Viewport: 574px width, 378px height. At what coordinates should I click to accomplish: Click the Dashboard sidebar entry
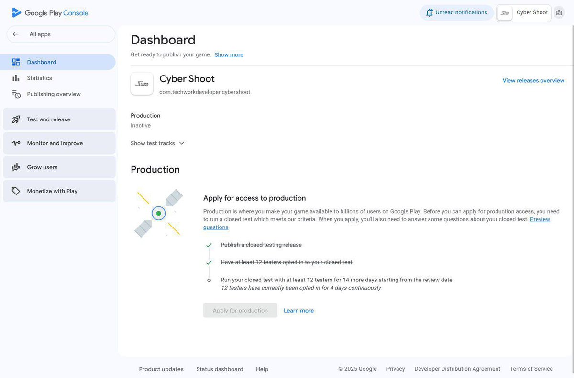[41, 62]
